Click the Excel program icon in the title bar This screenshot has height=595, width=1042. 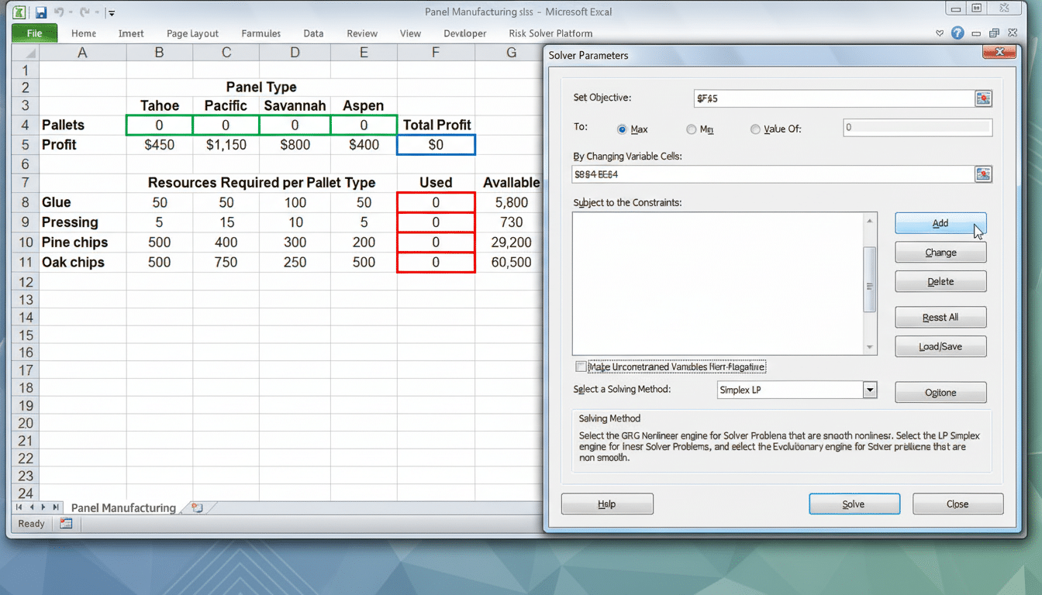19,12
